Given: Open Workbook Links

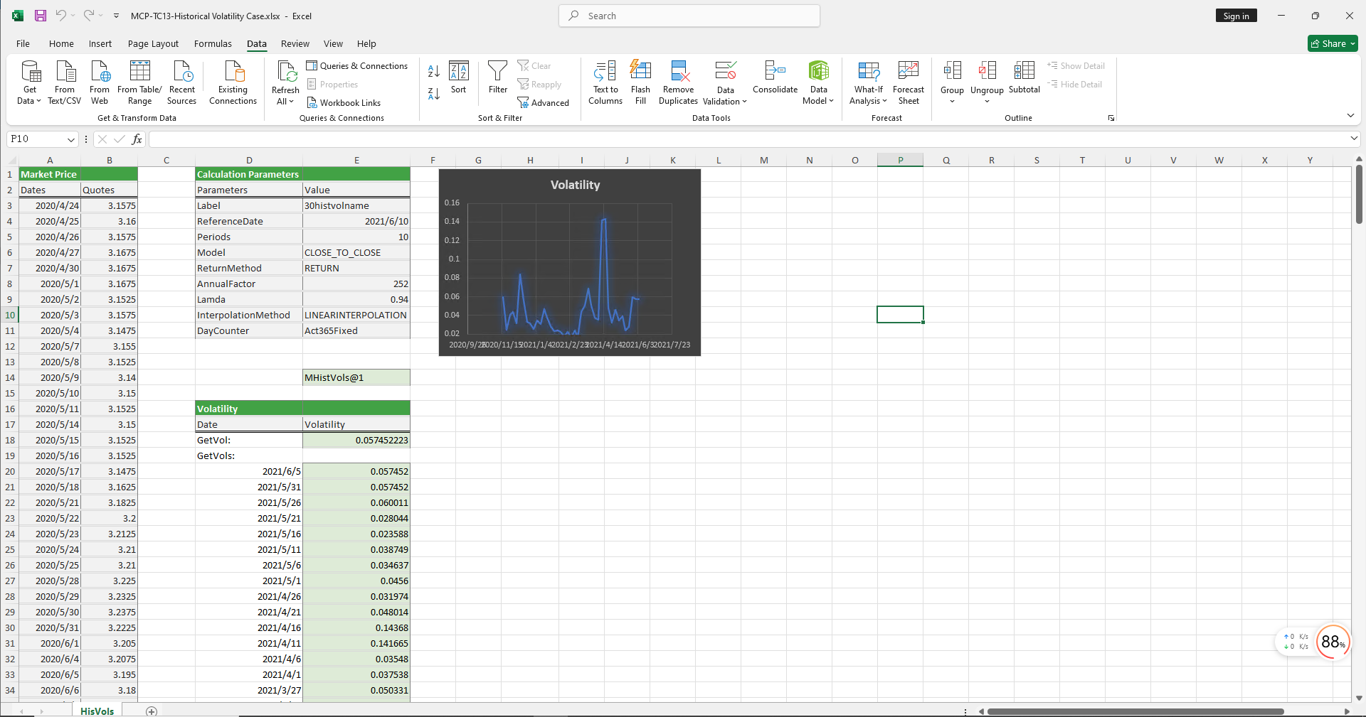Looking at the screenshot, I should tap(344, 103).
